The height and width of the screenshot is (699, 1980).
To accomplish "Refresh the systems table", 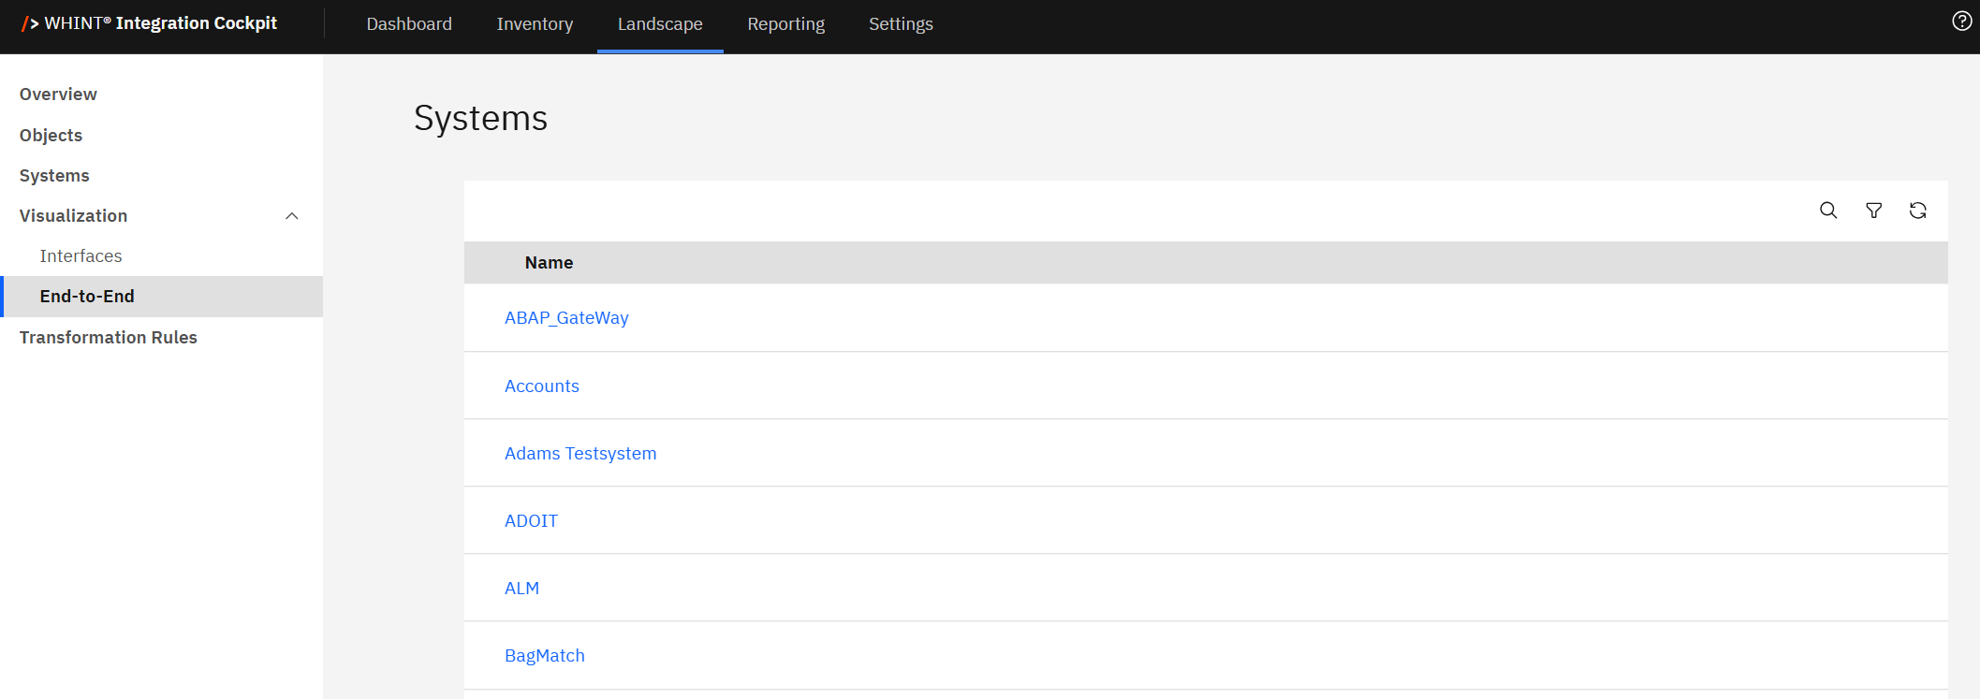I will 1917,211.
